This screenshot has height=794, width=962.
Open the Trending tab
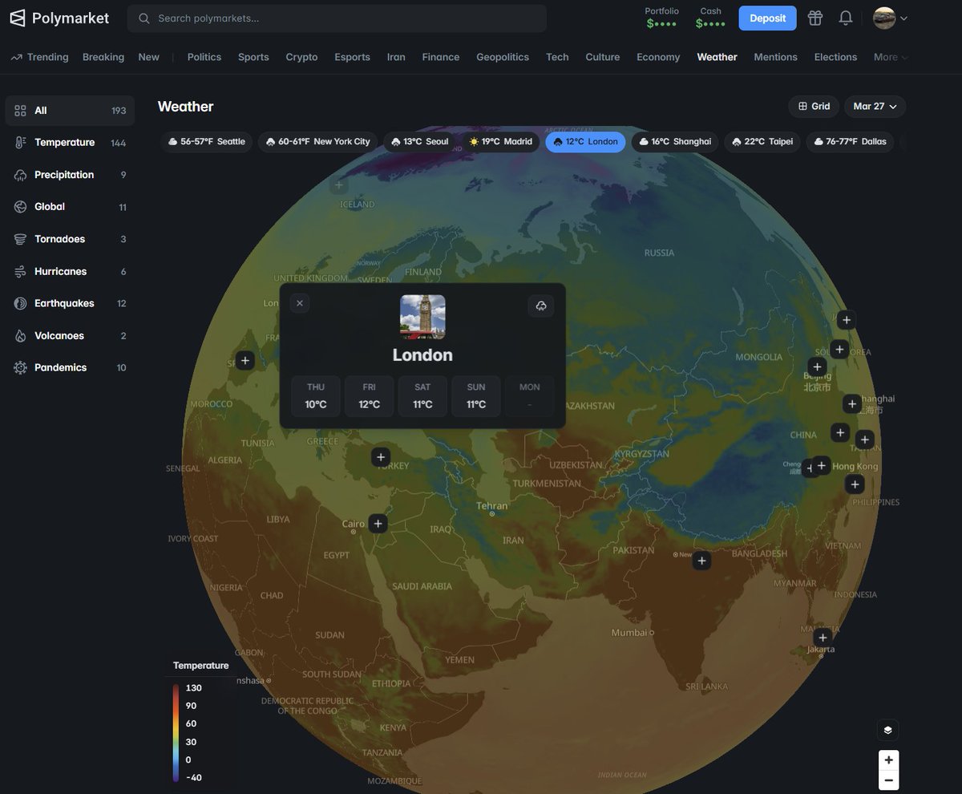(x=39, y=57)
